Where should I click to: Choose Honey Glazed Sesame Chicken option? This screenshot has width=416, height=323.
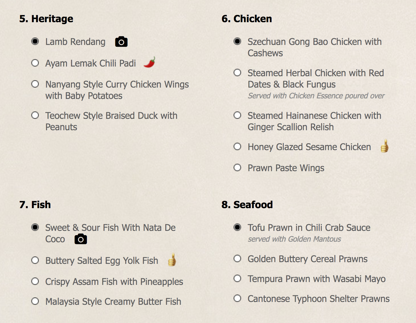[237, 147]
